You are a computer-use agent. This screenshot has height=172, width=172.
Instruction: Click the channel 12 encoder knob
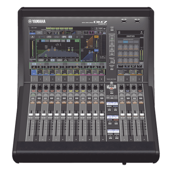coord(101,87)
